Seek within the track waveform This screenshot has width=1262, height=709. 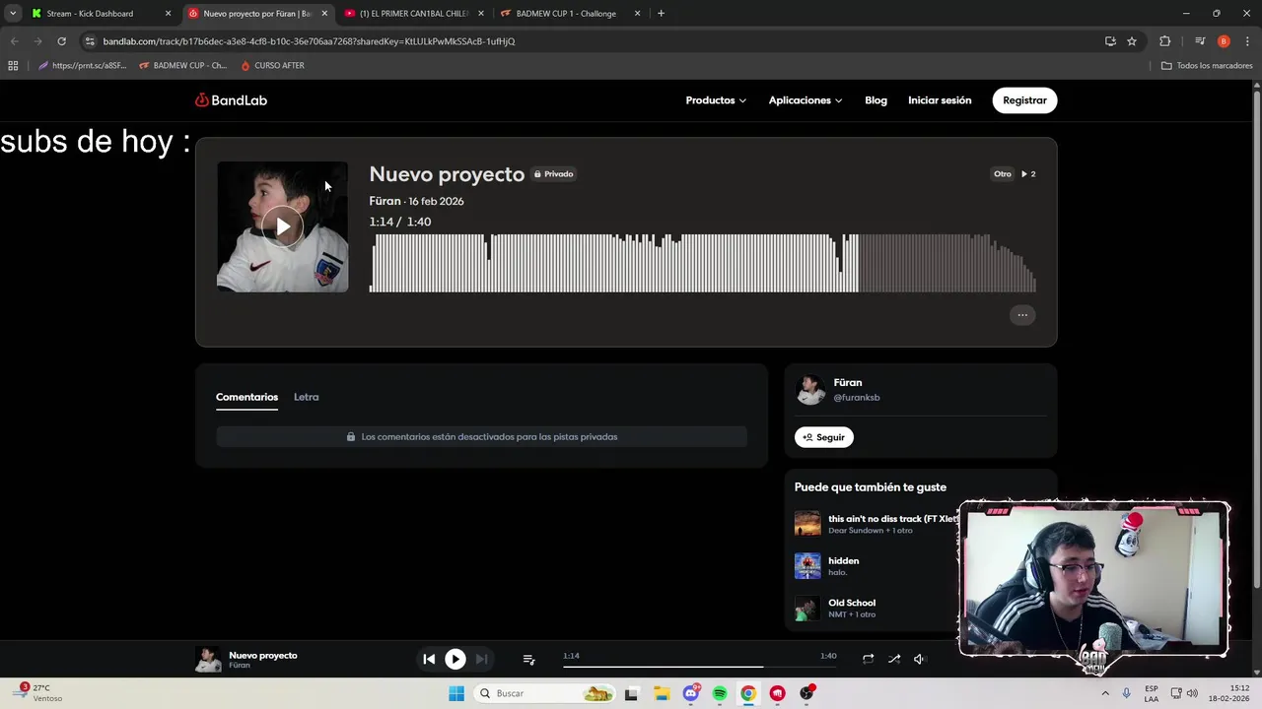click(x=702, y=263)
